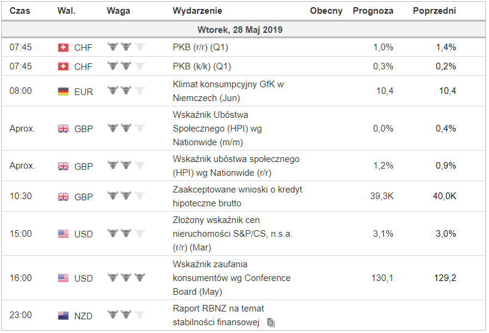Click the Swiss flag beside PKB (k/k)
489x333 pixels.
(x=63, y=66)
